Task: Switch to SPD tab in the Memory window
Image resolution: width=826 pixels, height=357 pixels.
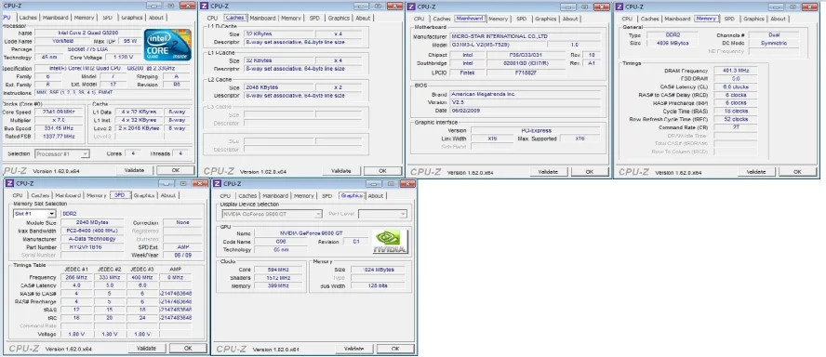Action: [729, 19]
